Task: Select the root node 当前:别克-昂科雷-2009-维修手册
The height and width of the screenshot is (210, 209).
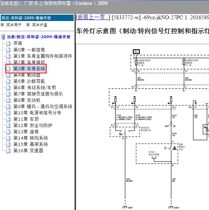Action: [39, 37]
